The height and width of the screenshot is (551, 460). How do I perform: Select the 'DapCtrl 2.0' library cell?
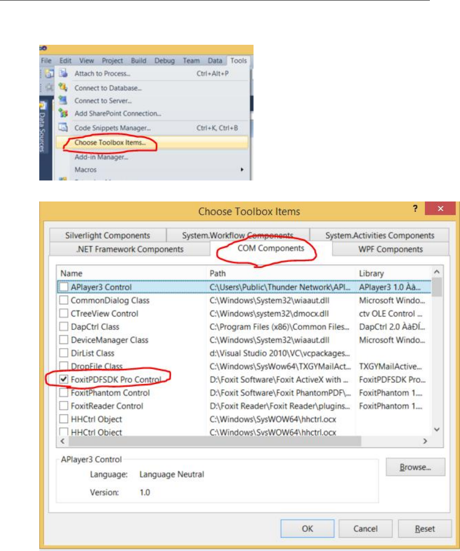[x=392, y=327]
